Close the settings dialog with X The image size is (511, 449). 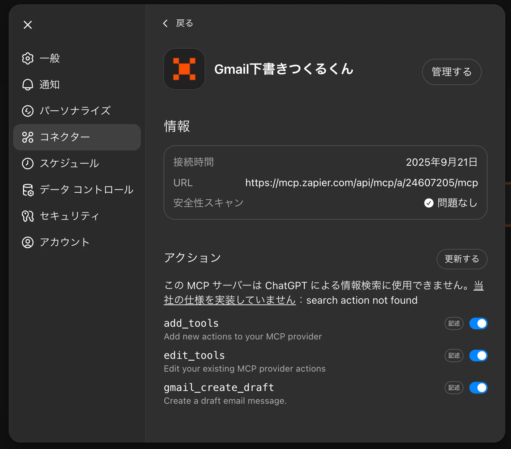click(28, 25)
